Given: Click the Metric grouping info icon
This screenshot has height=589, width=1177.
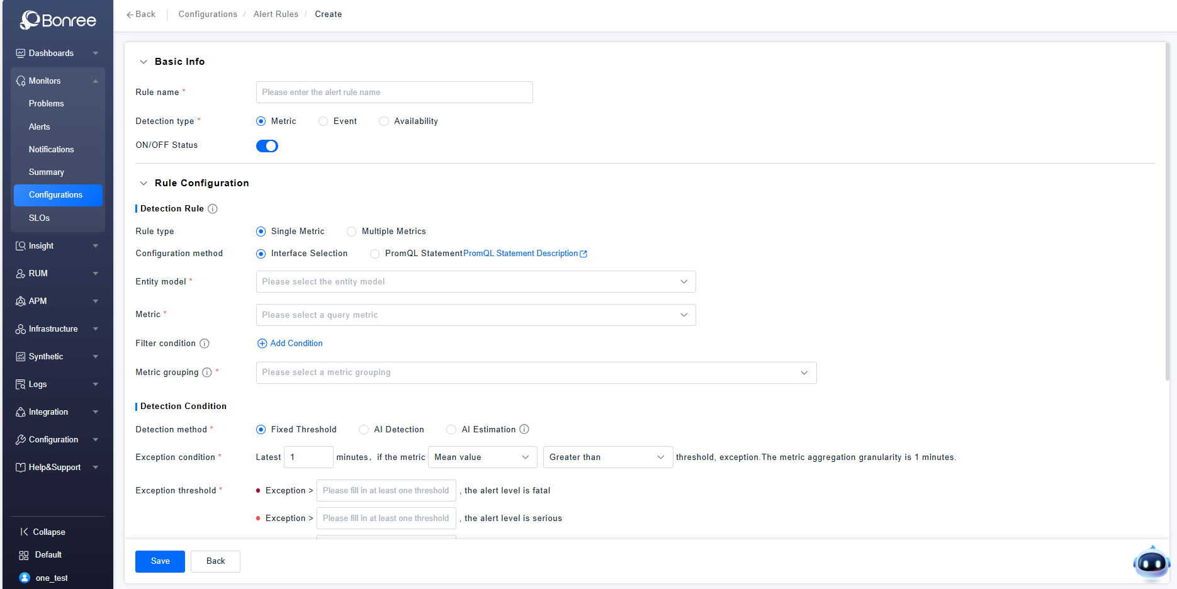Looking at the screenshot, I should (x=207, y=373).
